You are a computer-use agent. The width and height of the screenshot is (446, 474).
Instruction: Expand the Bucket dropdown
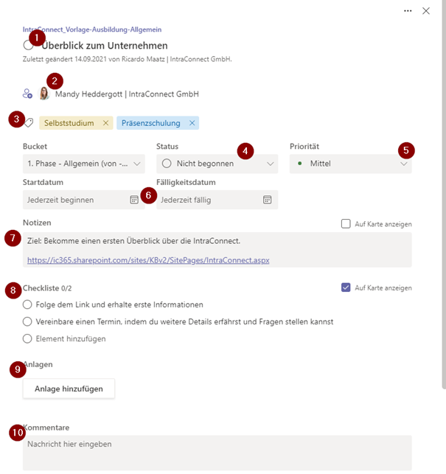tap(84, 164)
